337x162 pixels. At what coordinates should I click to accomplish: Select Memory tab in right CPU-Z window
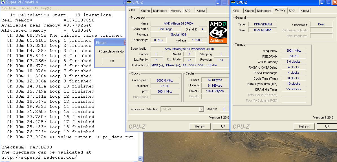coord(280,10)
